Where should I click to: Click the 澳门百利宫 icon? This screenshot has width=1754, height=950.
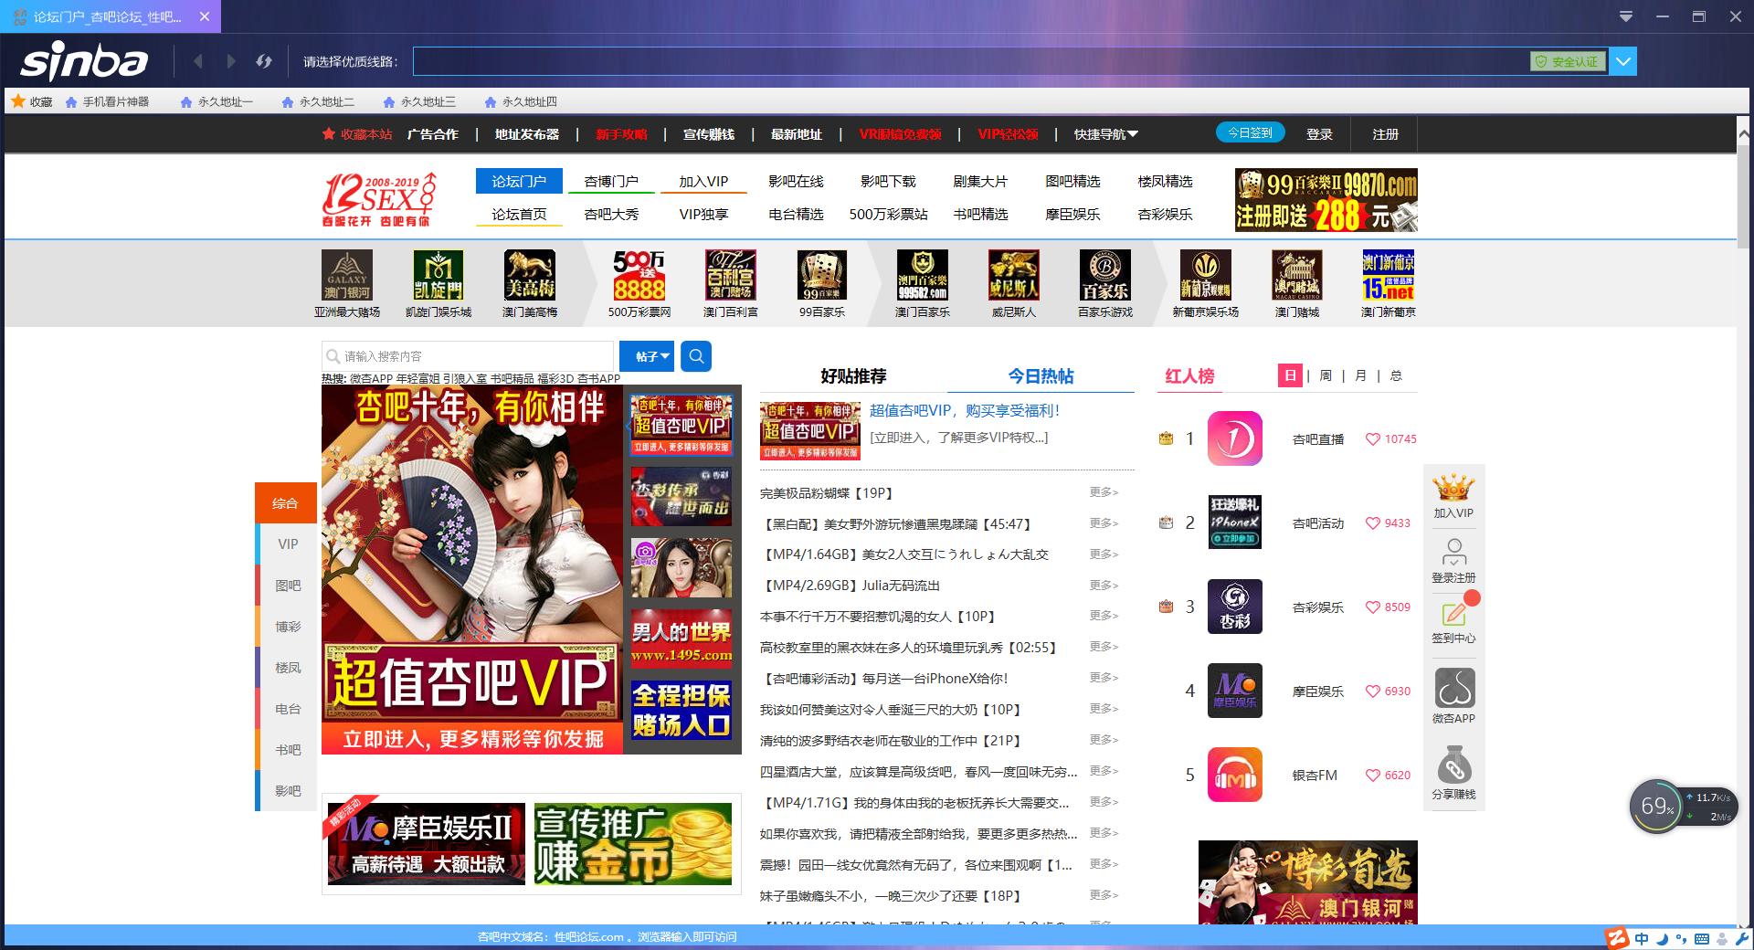pyautogui.click(x=731, y=275)
